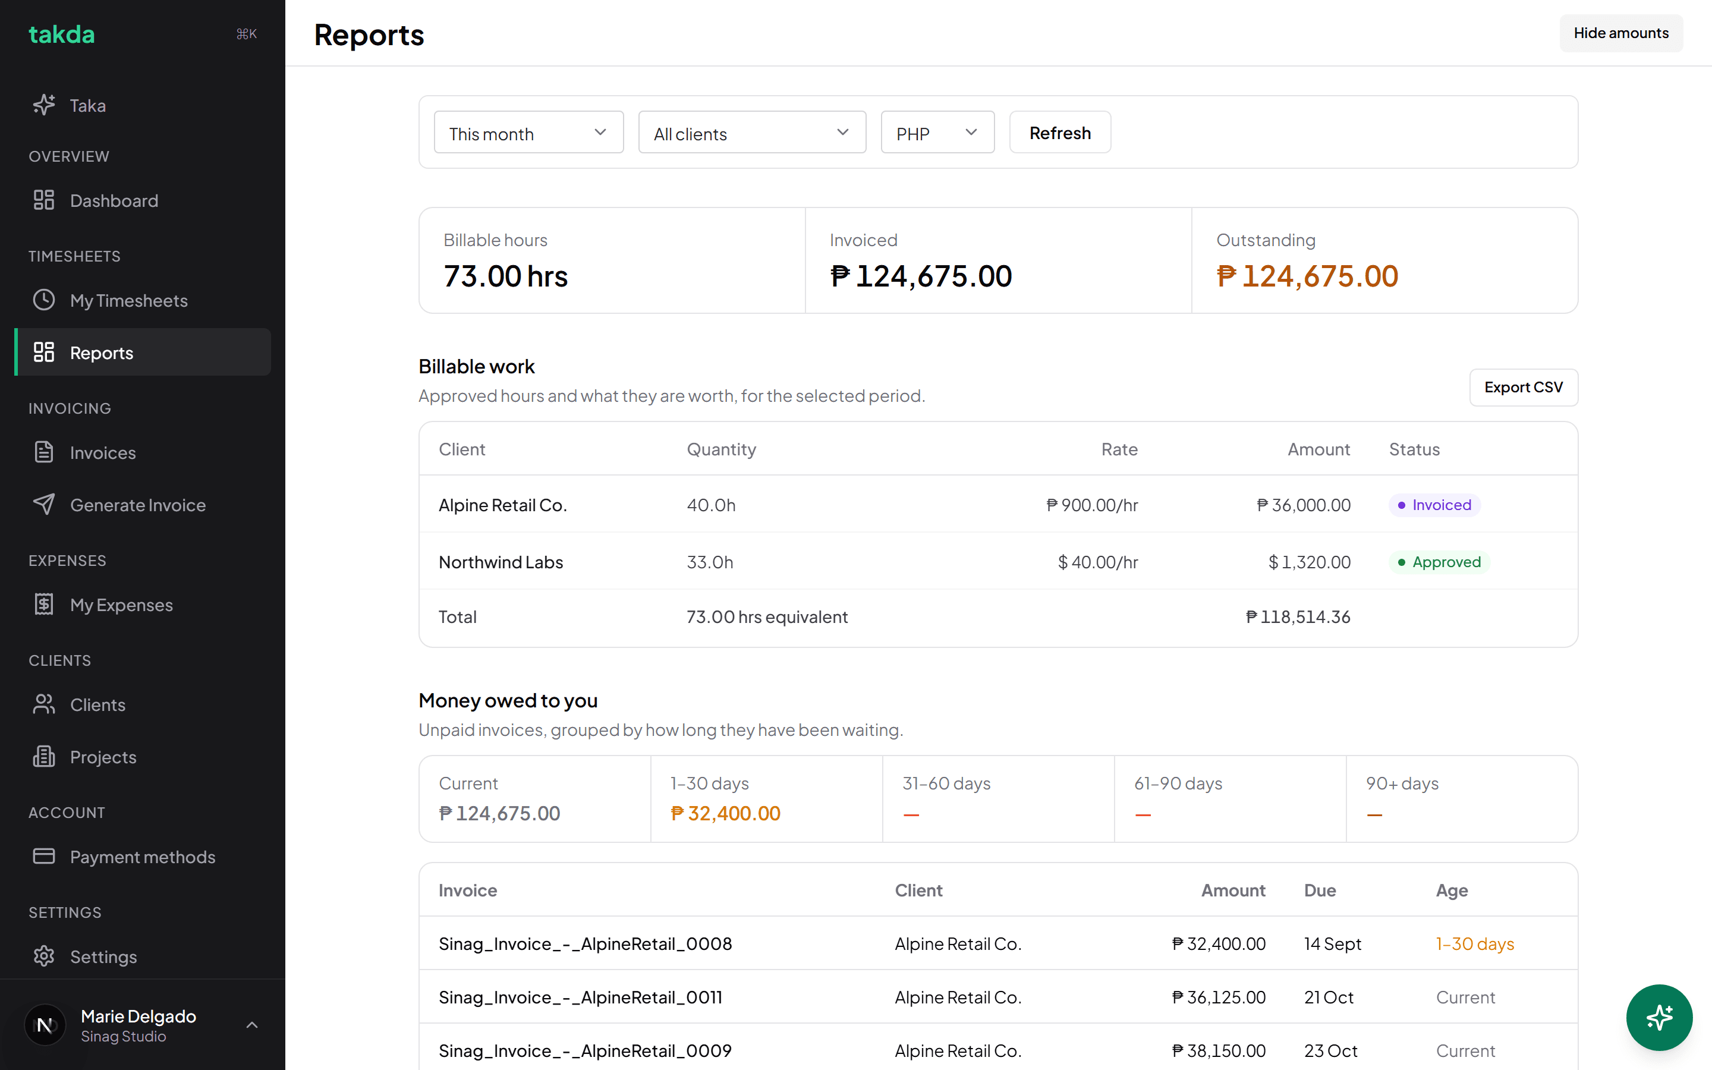Click the Approved status badge
This screenshot has width=1712, height=1070.
coord(1439,562)
